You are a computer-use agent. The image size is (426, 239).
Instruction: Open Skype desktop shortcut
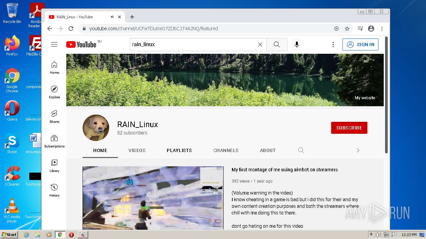[x=12, y=143]
